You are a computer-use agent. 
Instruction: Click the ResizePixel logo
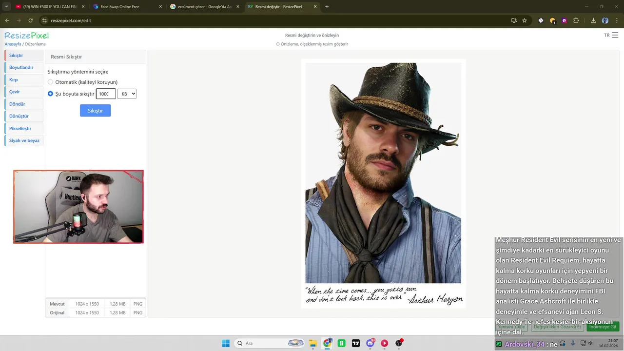point(27,36)
